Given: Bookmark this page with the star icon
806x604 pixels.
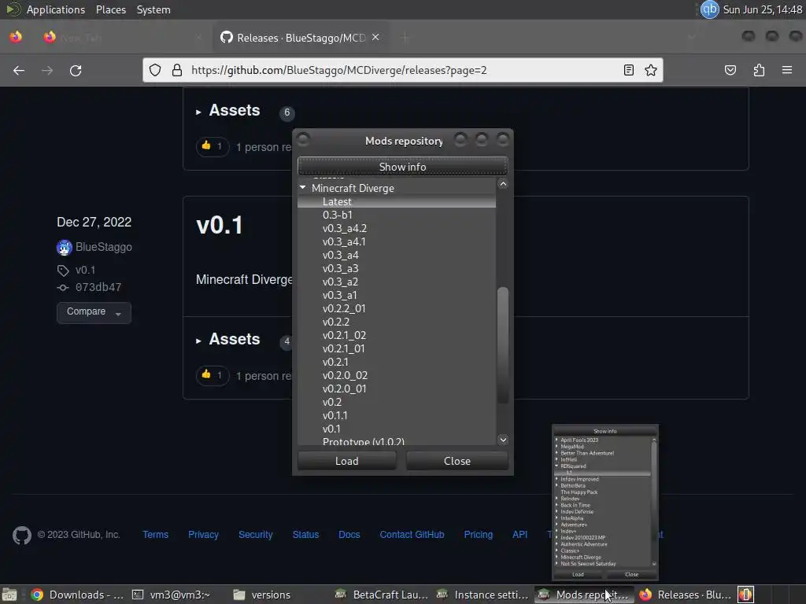Looking at the screenshot, I should (651, 70).
